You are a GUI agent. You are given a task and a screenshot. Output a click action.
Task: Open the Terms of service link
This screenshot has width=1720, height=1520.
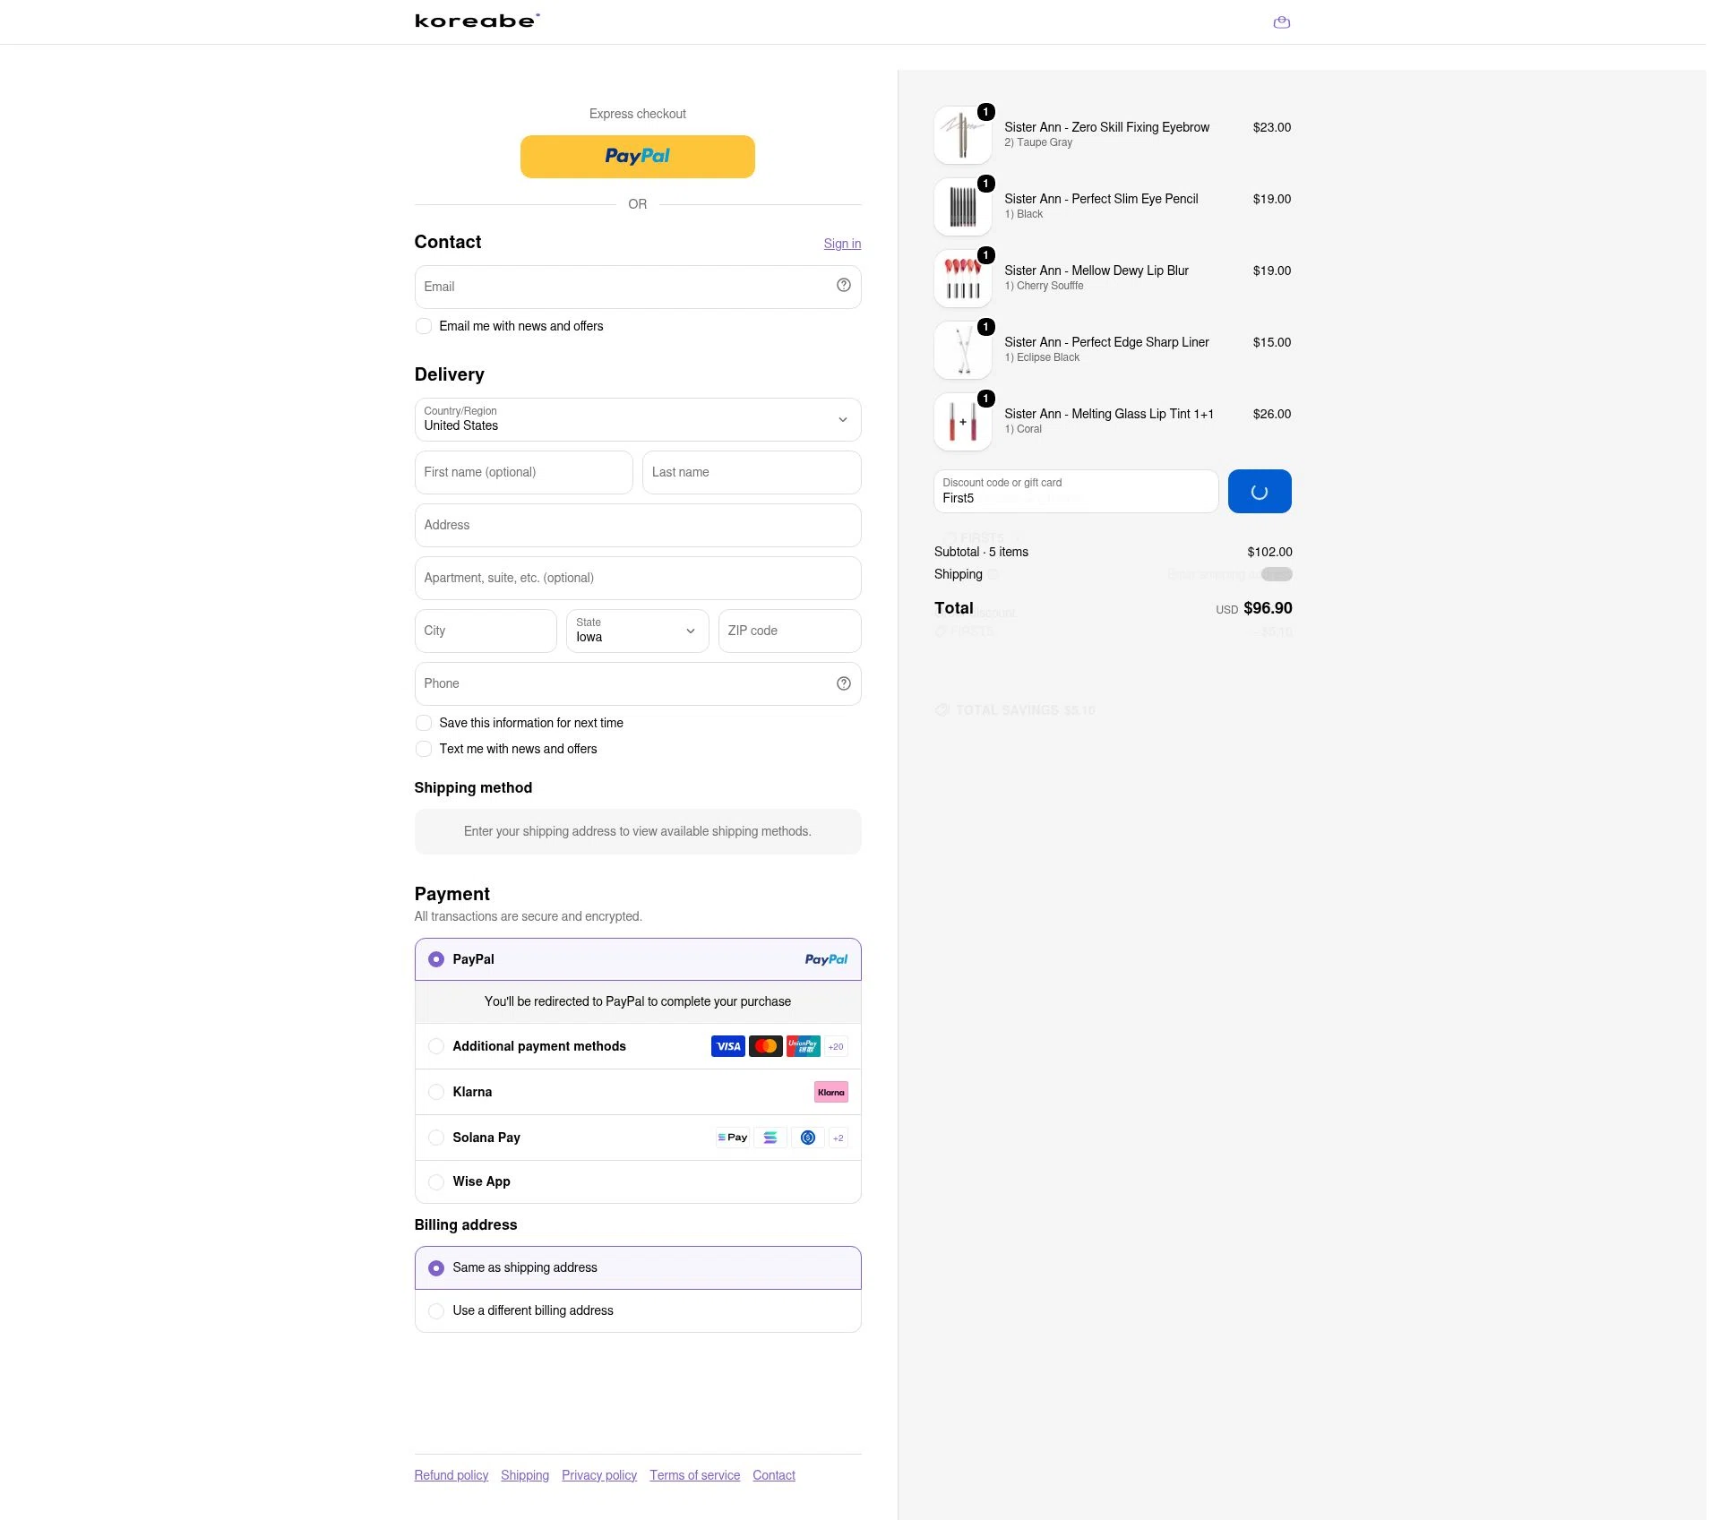695,1475
